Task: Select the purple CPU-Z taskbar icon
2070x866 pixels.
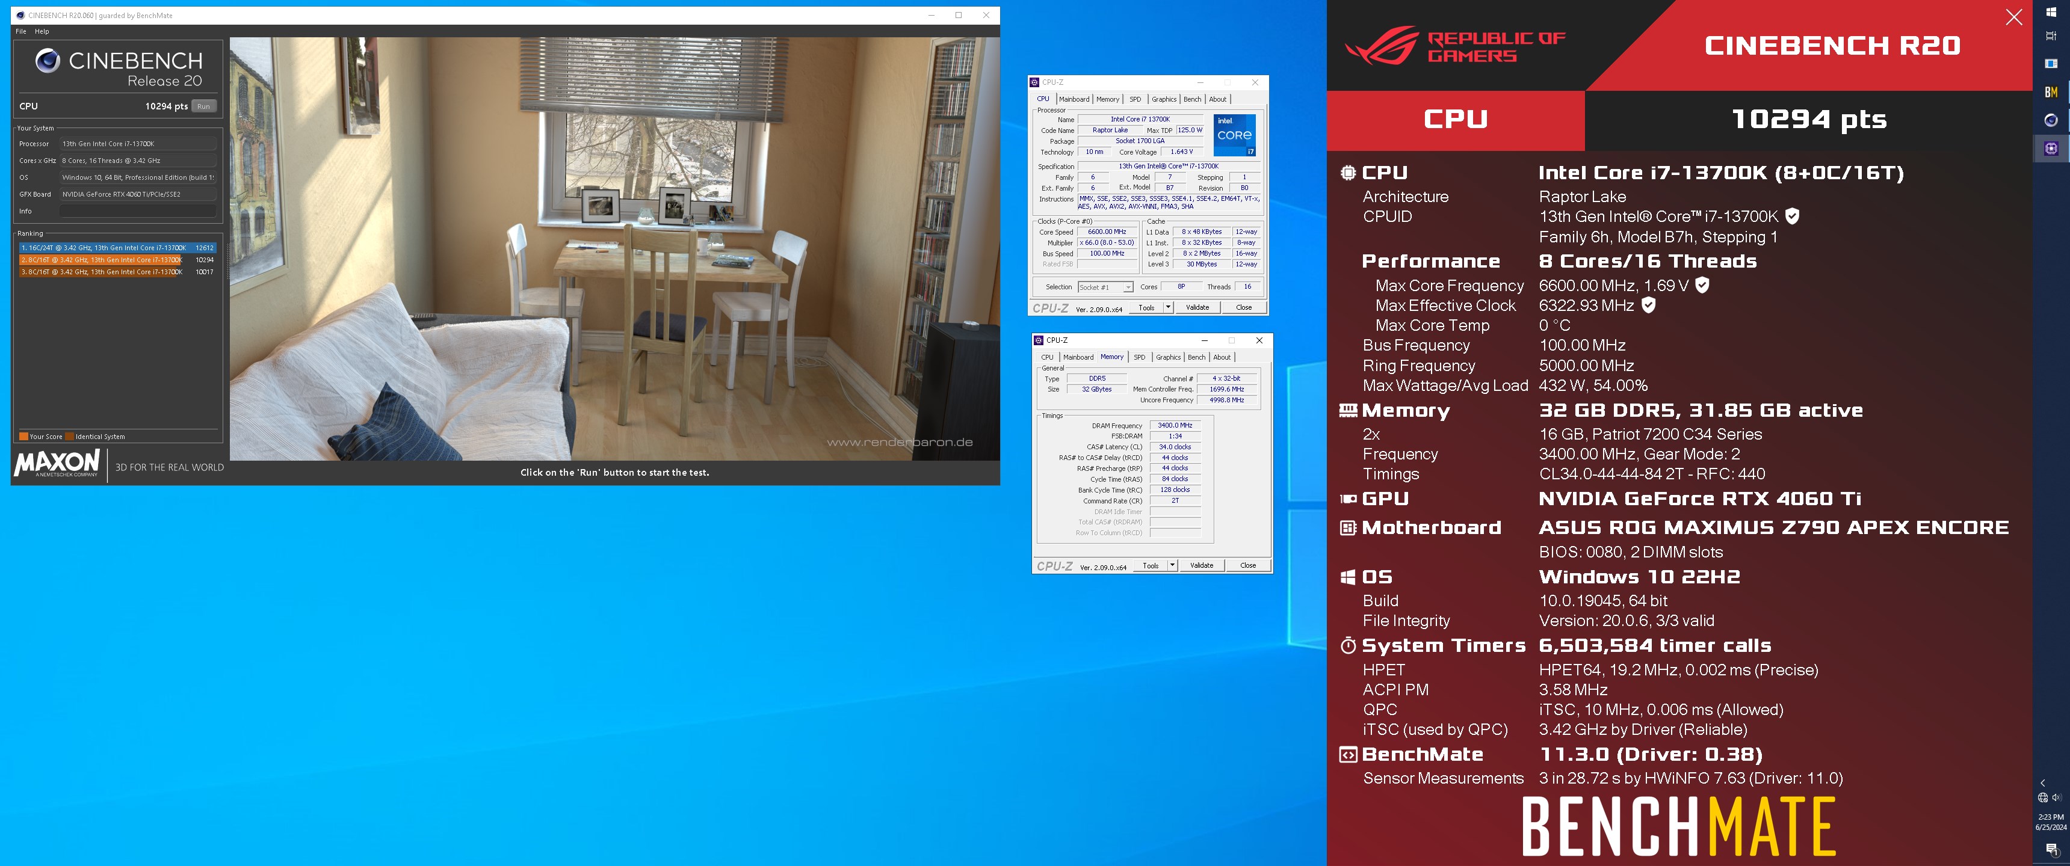Action: point(2051,149)
